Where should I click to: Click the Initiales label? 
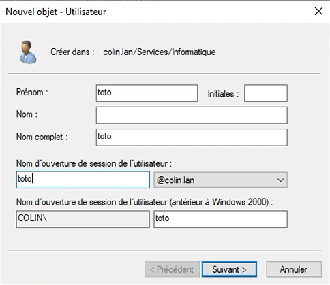pos(223,93)
